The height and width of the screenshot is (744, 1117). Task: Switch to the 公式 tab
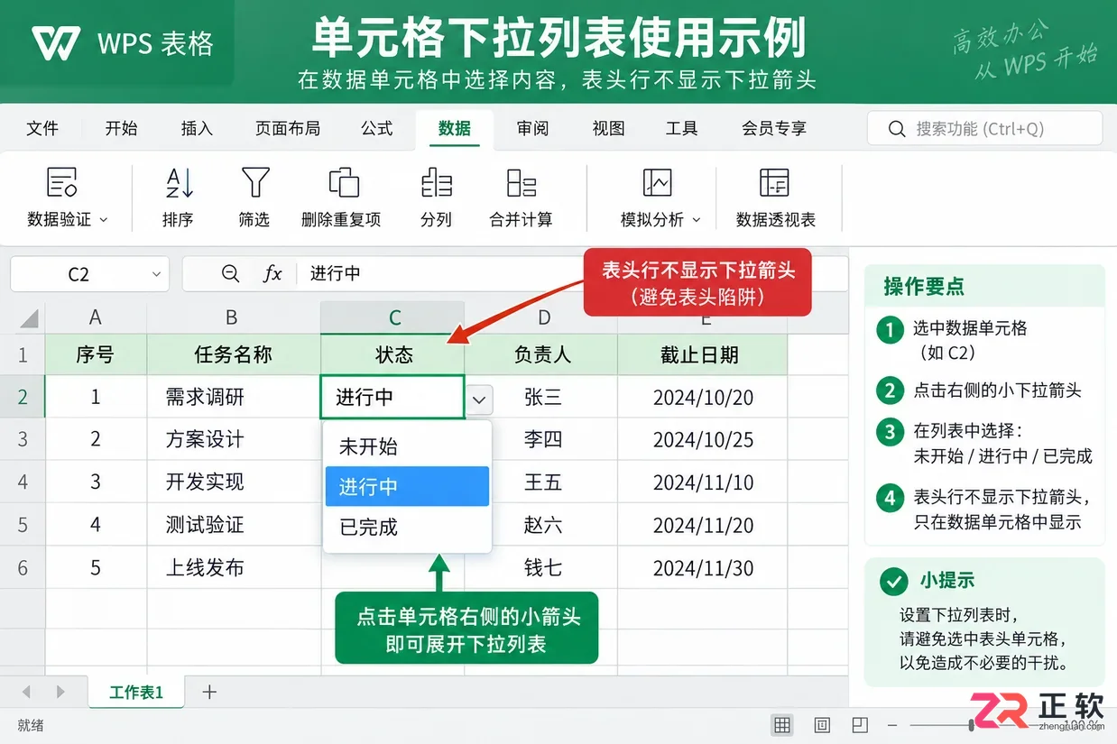[377, 129]
